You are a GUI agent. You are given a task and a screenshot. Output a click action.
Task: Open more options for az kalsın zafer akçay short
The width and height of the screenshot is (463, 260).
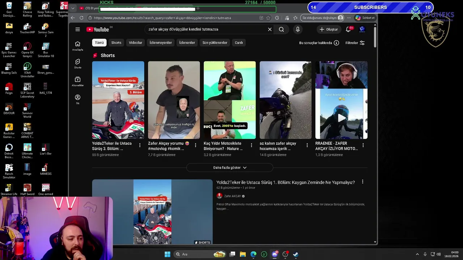[307, 145]
